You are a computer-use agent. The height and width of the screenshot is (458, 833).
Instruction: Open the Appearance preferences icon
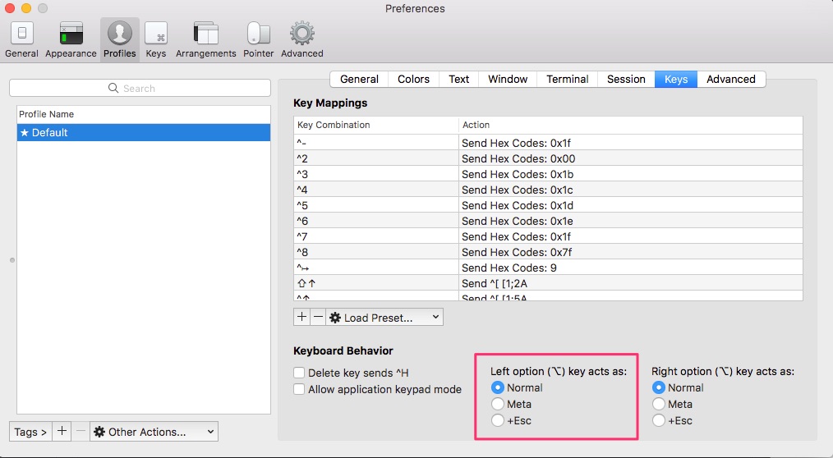(71, 39)
